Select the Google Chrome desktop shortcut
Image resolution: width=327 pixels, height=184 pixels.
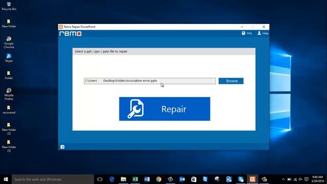click(x=9, y=42)
